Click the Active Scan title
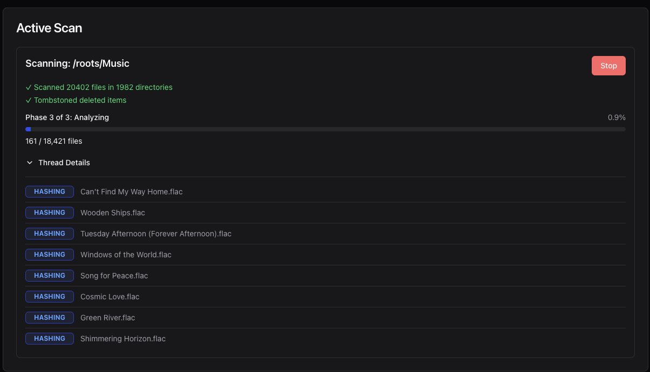This screenshot has width=650, height=372. tap(49, 28)
